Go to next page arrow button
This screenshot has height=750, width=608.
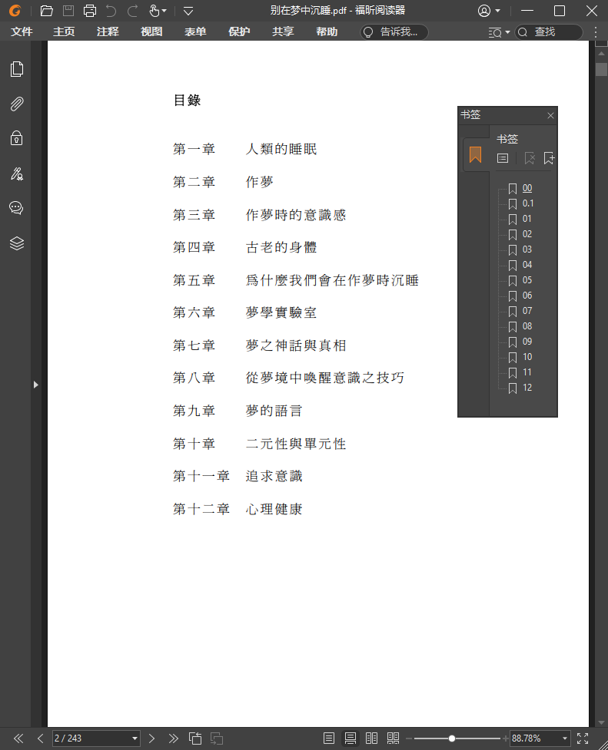tap(151, 738)
